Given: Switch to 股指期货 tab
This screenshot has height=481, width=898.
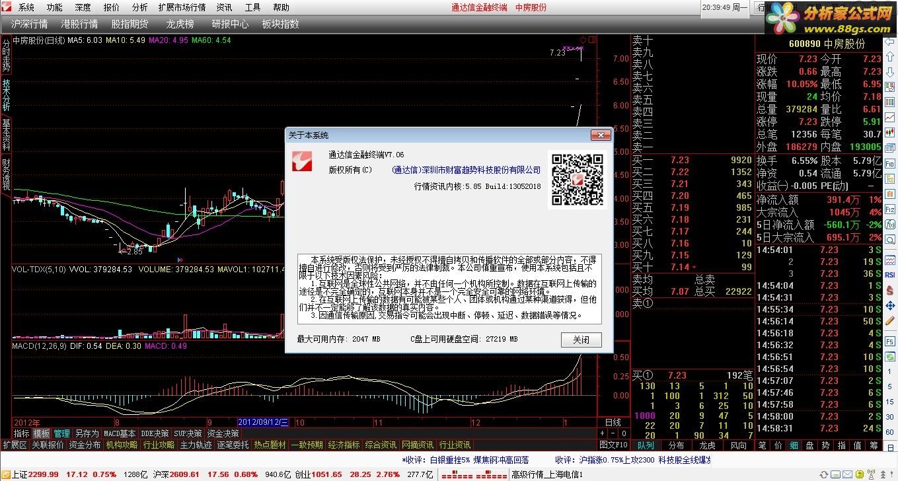Looking at the screenshot, I should click(x=130, y=24).
